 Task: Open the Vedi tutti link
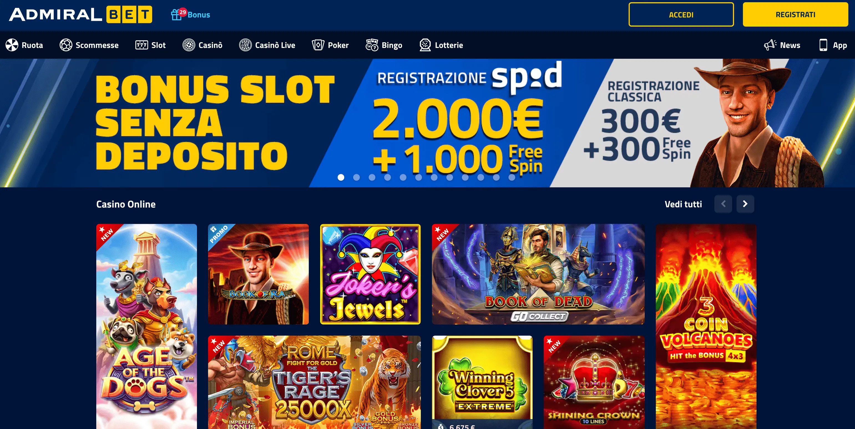pos(683,204)
